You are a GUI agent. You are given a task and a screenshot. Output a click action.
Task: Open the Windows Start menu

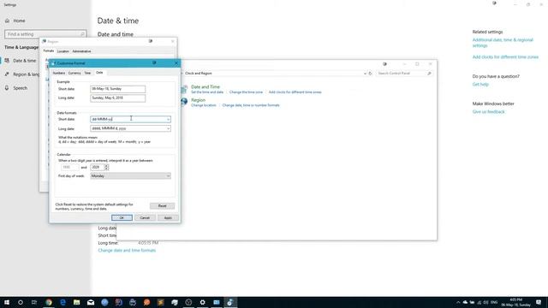tap(7, 302)
